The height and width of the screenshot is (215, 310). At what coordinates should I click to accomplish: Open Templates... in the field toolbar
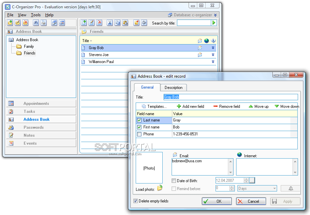tap(154, 107)
